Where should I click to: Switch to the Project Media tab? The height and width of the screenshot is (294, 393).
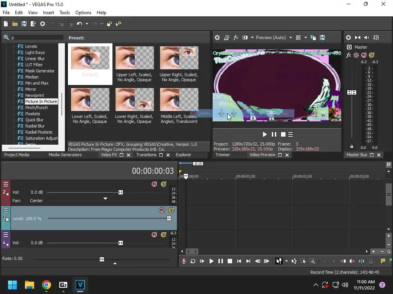point(17,155)
